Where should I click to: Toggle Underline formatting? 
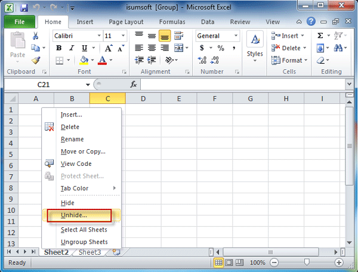click(x=85, y=48)
